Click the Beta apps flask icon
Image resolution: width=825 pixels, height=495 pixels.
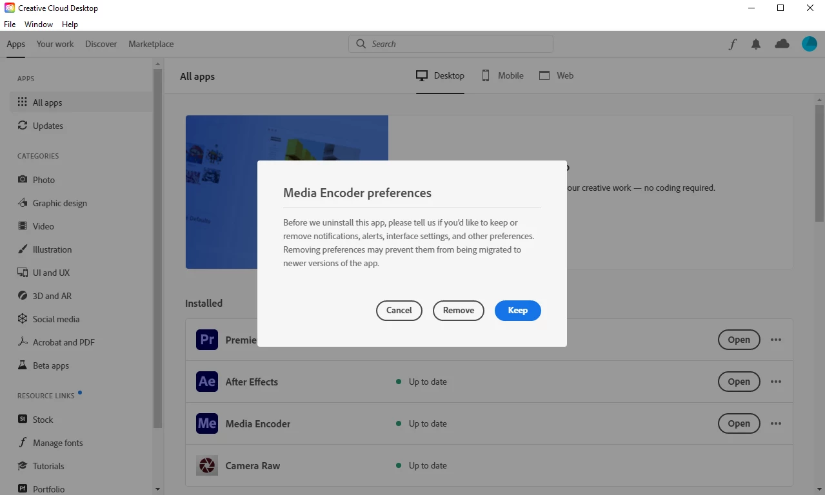pyautogui.click(x=23, y=365)
